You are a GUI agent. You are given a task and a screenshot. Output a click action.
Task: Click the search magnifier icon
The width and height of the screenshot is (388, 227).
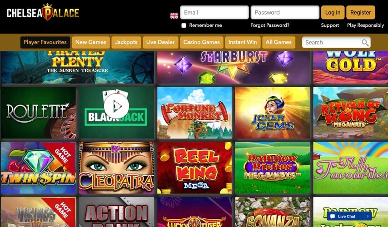tap(365, 43)
